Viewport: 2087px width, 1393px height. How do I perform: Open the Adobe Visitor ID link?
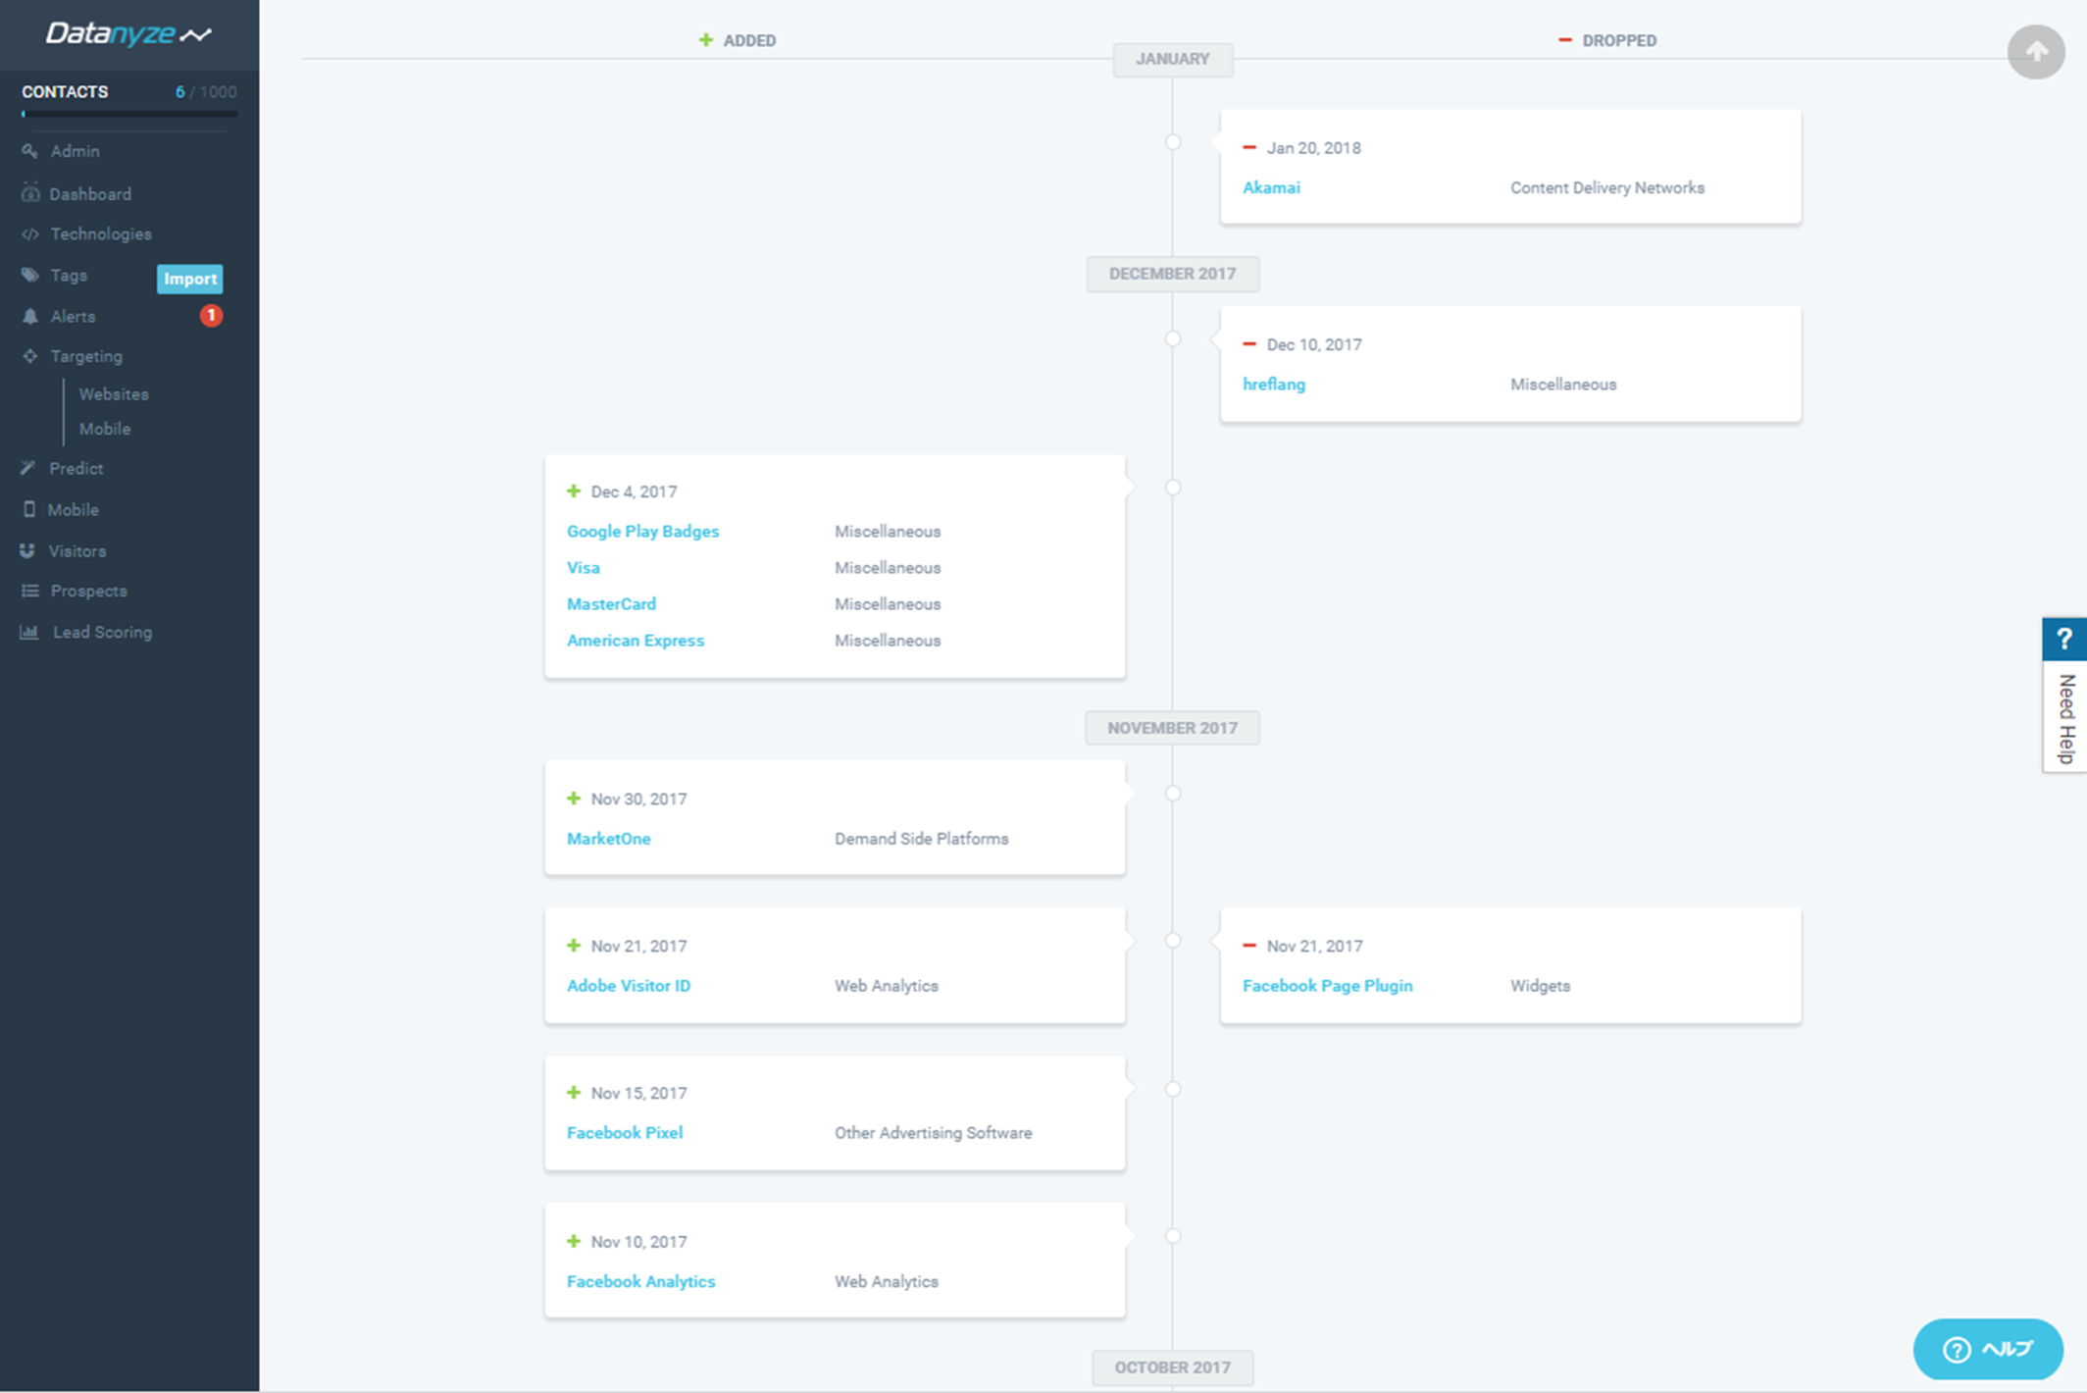(x=629, y=986)
